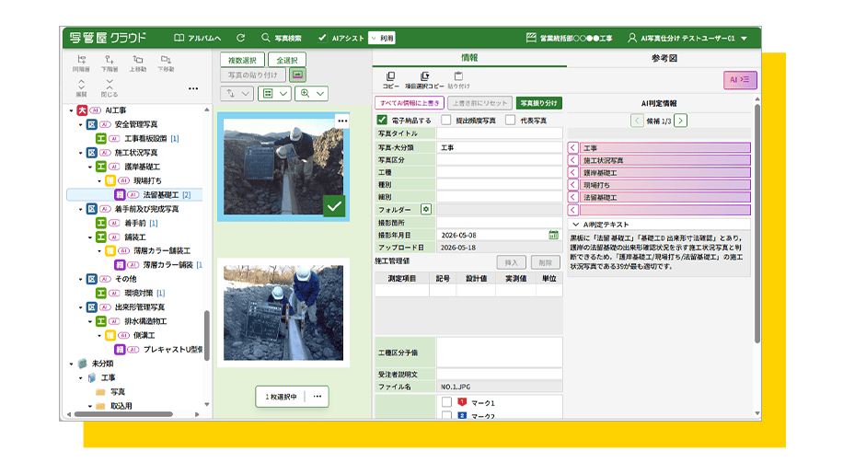Select the 法留基礎工 [2] tree item
The image size is (843, 474).
click(134, 194)
